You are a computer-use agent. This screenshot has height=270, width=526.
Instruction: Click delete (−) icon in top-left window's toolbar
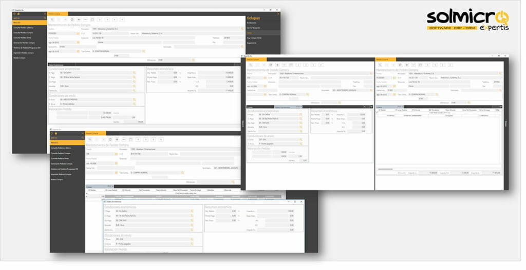coord(86,20)
